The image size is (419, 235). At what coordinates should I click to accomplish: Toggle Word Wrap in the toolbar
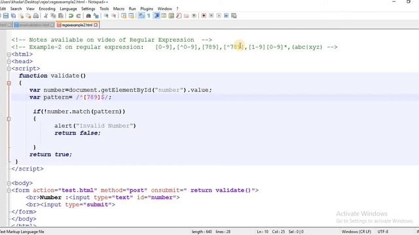tap(141, 16)
